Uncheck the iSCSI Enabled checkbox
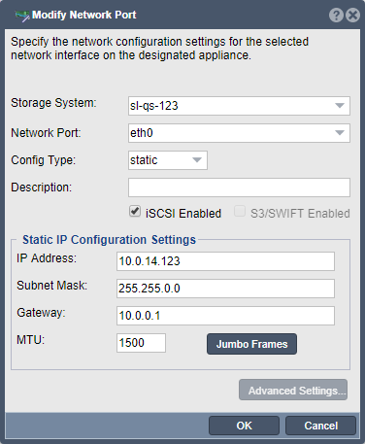Screen dimensions: 365x444 pos(135,212)
